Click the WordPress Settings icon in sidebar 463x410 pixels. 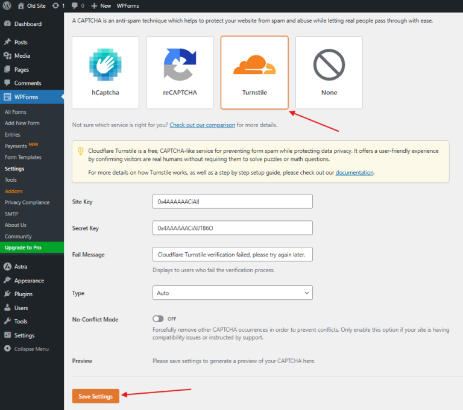coord(7,335)
